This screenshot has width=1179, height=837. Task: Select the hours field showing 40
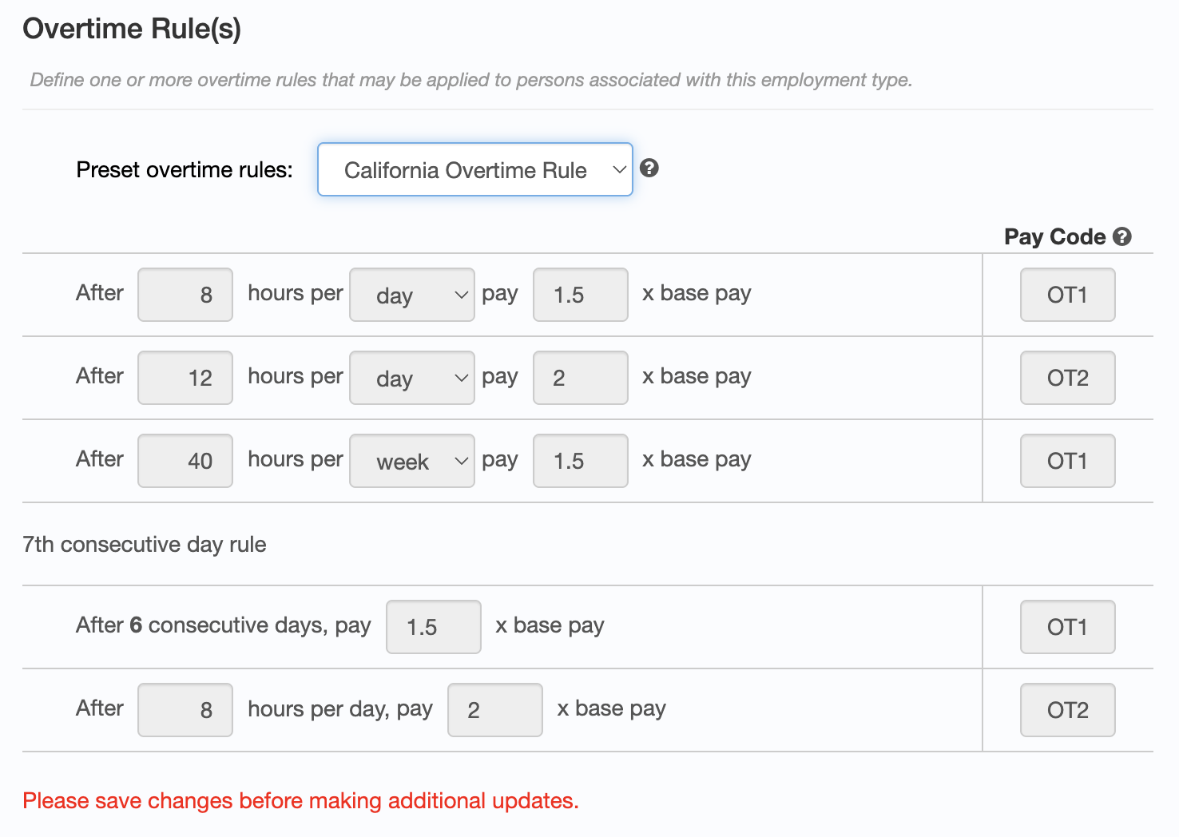tap(185, 461)
